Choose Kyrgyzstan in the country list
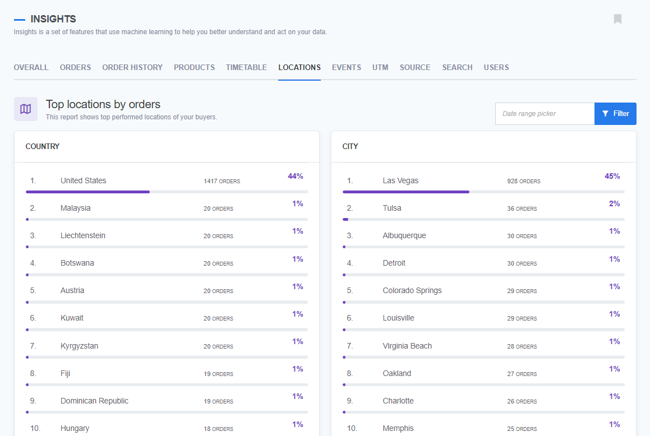 (167, 346)
